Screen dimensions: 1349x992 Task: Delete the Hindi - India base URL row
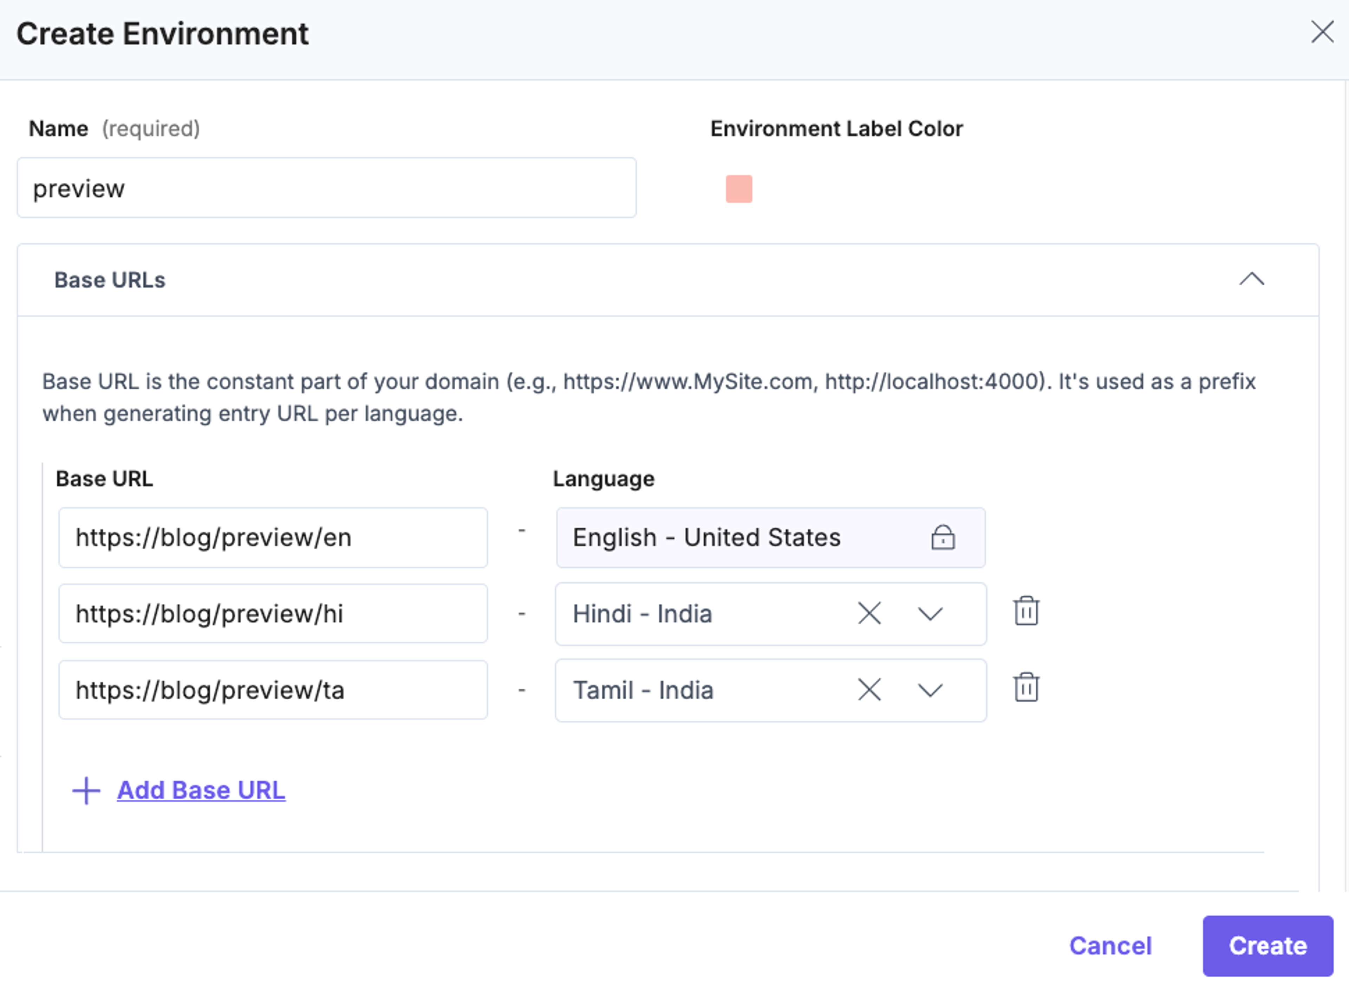(1026, 611)
